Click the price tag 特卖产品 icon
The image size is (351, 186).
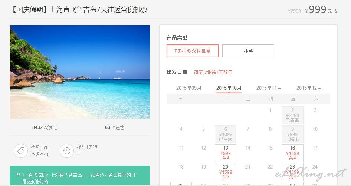coord(21,151)
